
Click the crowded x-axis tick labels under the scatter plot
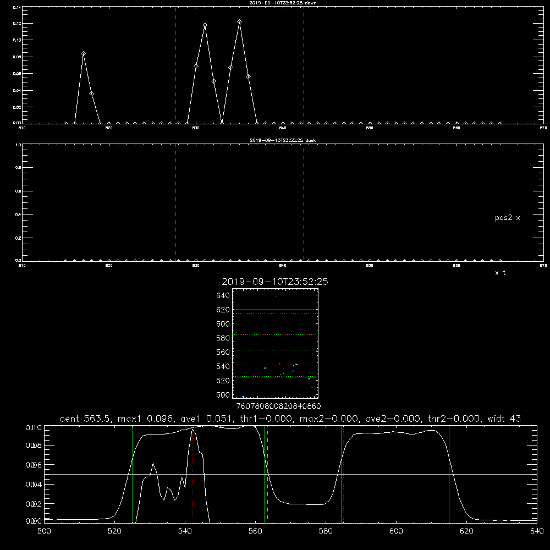278,406
